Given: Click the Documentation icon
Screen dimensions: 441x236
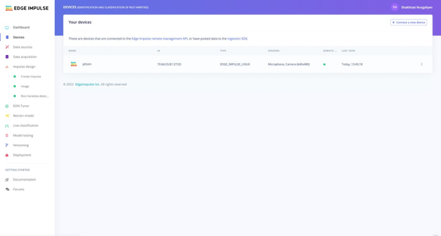Looking at the screenshot, I should 7,180.
